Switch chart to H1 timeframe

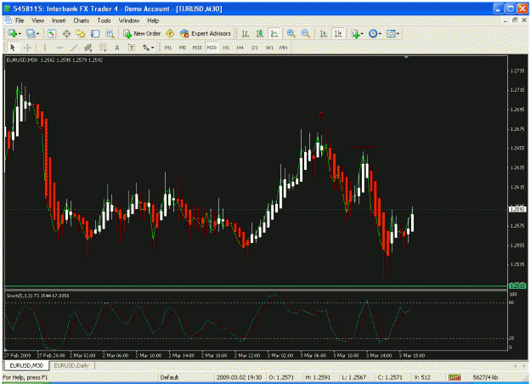click(x=226, y=48)
